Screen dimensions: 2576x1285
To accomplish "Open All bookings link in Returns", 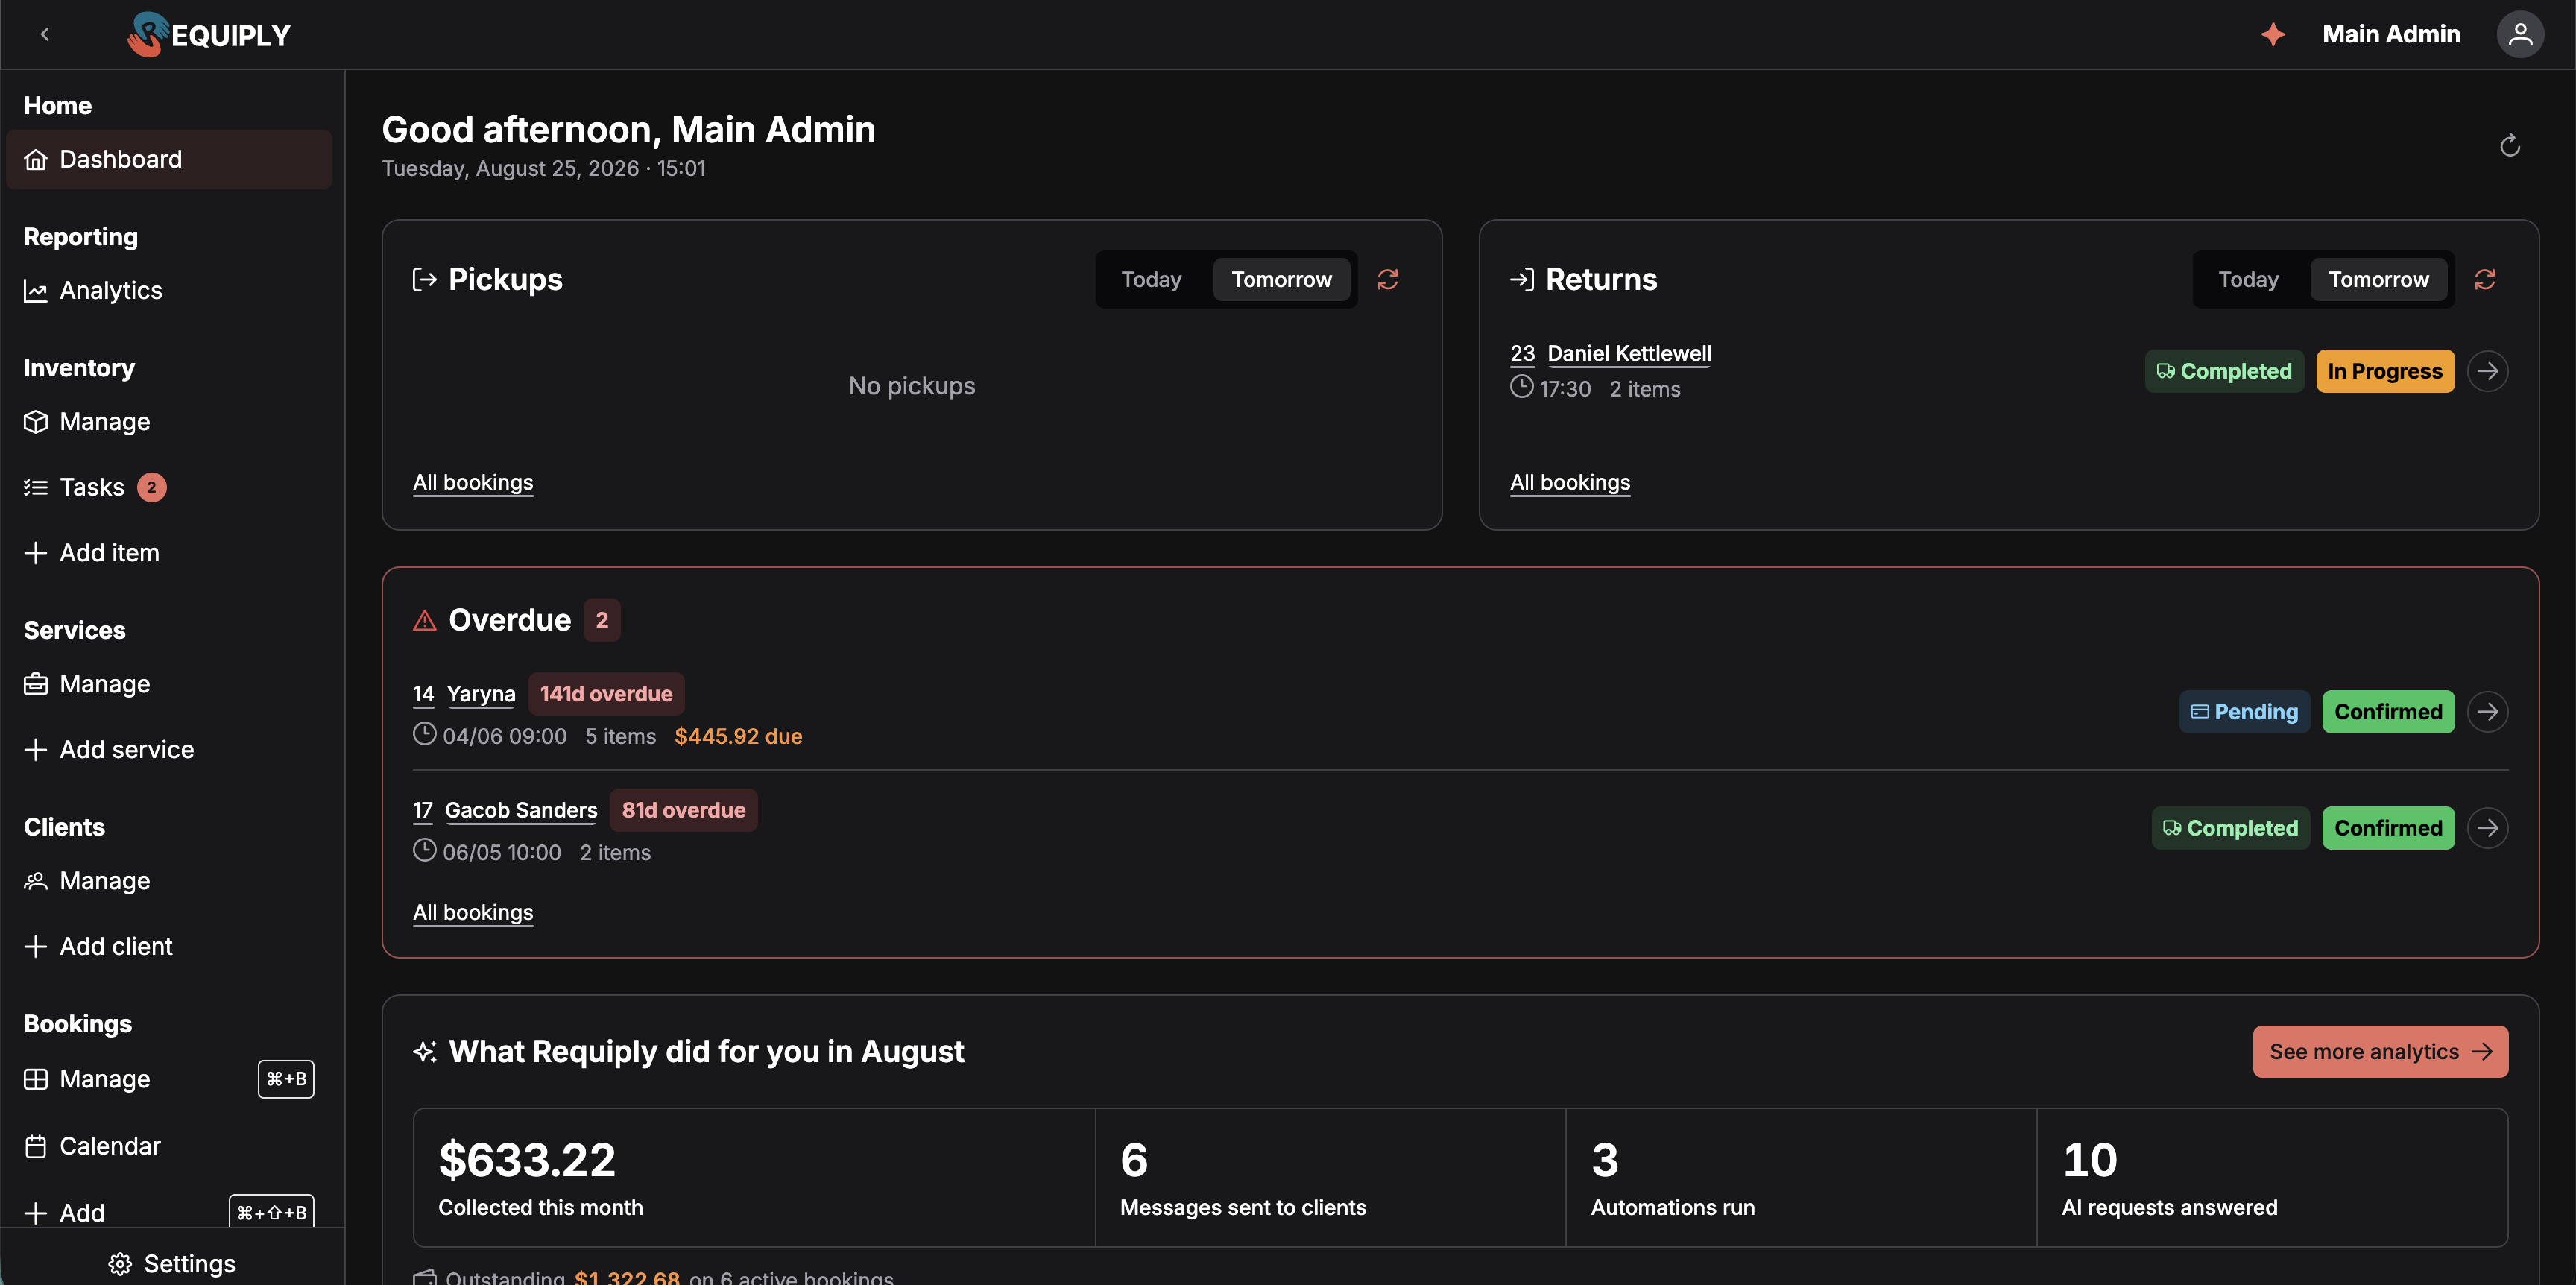I will click(1570, 482).
